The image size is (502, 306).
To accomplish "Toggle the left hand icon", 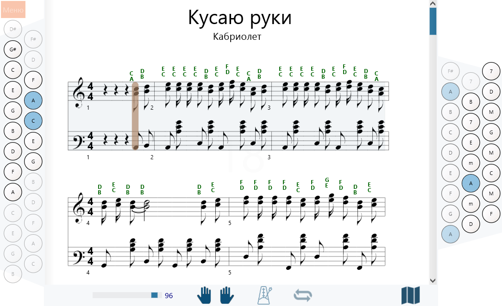I will (204, 295).
